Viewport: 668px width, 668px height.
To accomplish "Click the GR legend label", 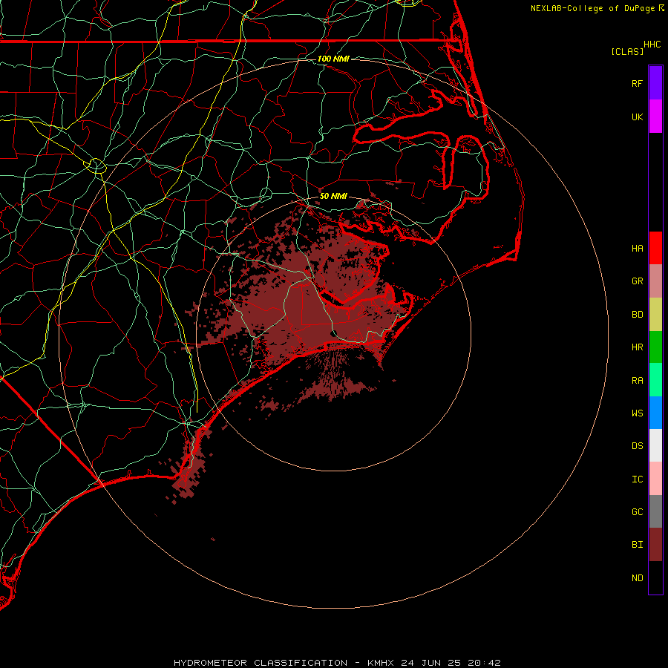I will pos(637,281).
